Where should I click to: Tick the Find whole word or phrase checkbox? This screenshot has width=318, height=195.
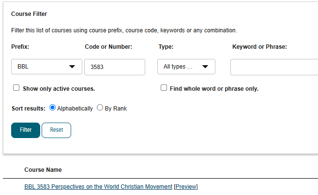click(164, 88)
